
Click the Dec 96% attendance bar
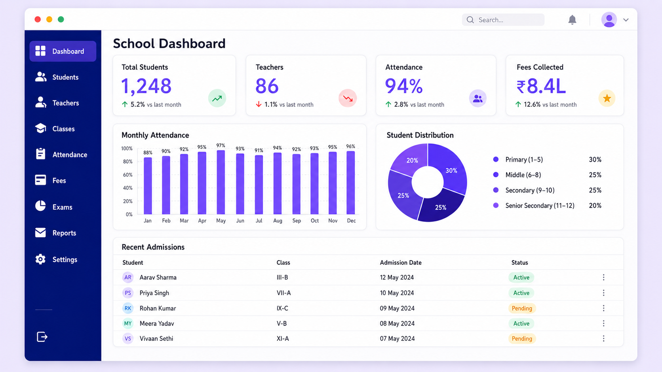[x=351, y=183]
